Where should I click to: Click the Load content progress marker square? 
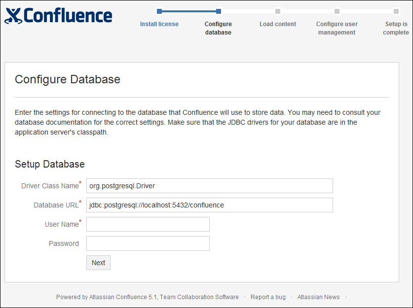pyautogui.click(x=278, y=11)
